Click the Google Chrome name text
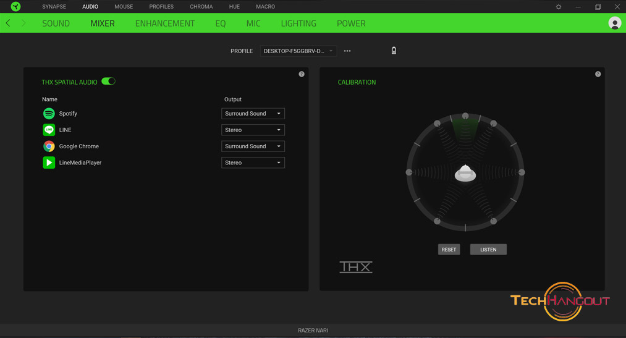The image size is (626, 338). [x=79, y=146]
